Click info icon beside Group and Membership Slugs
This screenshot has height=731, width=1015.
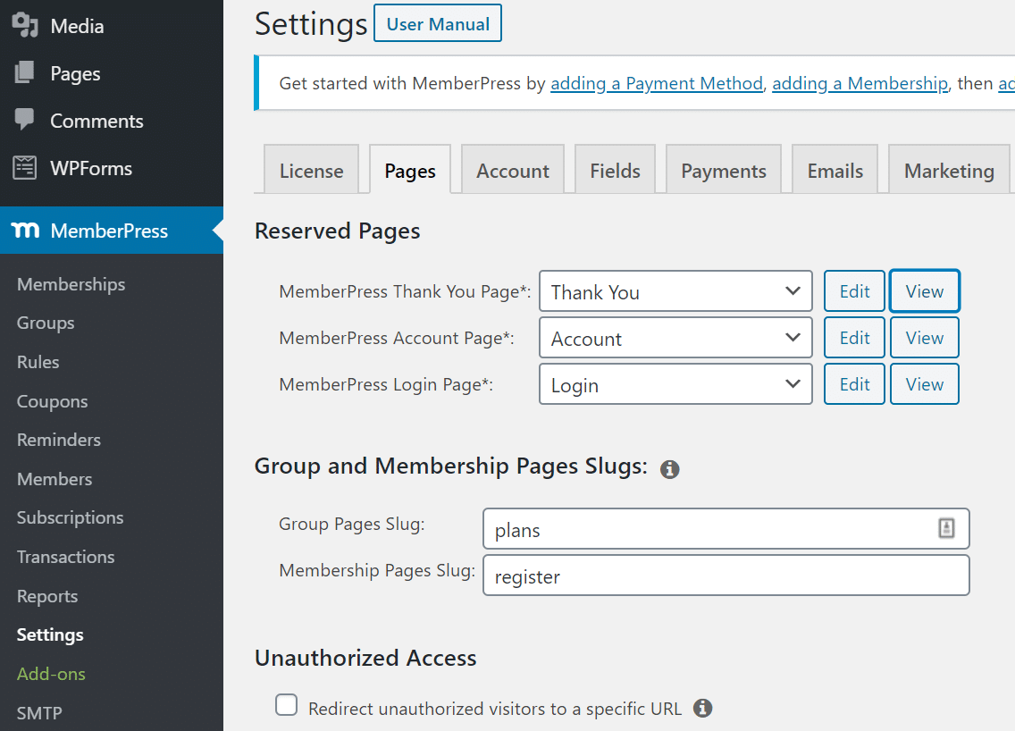tap(669, 468)
